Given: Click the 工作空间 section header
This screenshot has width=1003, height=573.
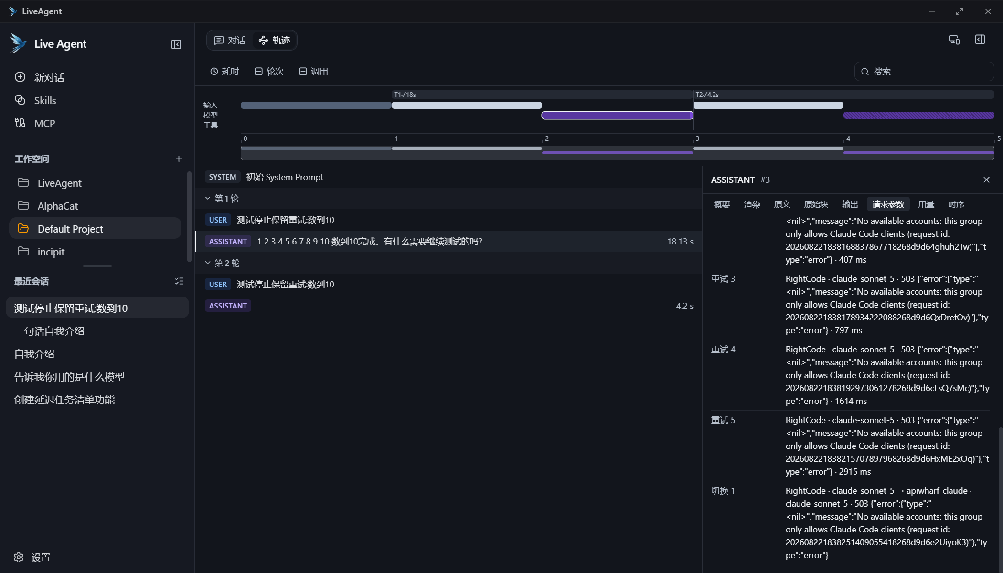Looking at the screenshot, I should (x=32, y=159).
